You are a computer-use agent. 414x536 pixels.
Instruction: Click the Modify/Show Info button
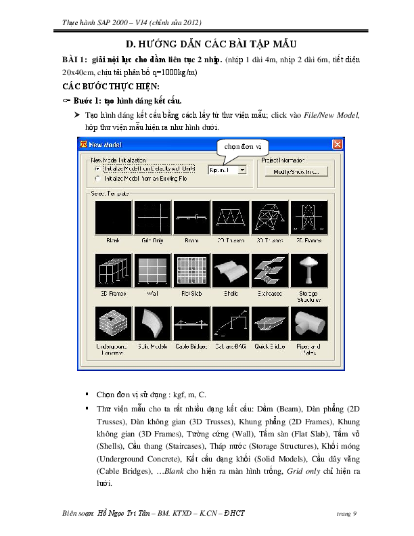tap(295, 172)
